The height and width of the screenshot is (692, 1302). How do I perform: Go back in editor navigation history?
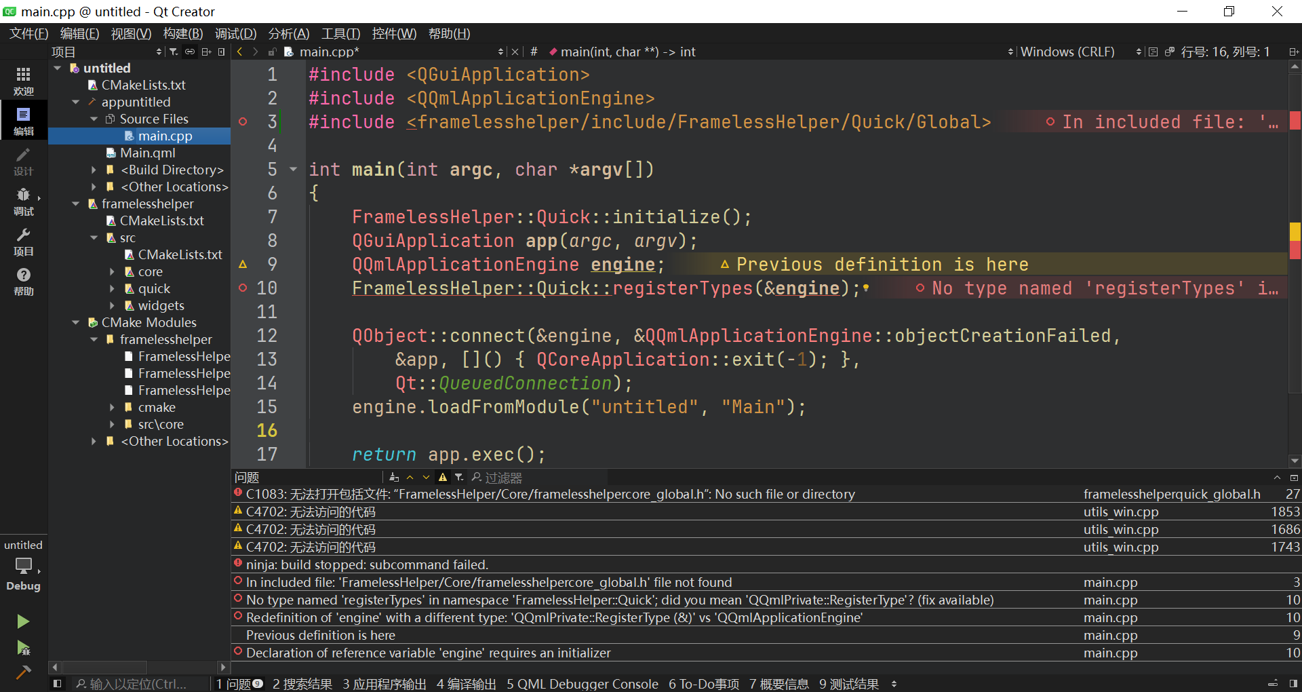[x=239, y=52]
